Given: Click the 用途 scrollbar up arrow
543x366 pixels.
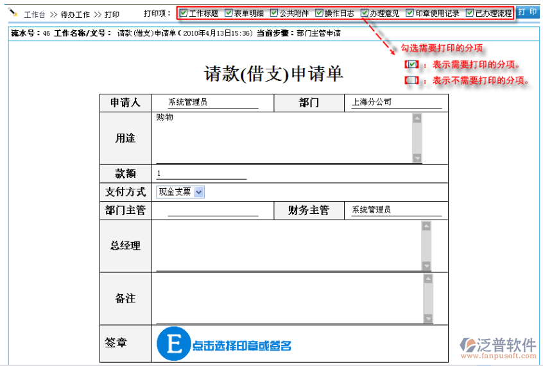Looking at the screenshot, I should [x=417, y=119].
